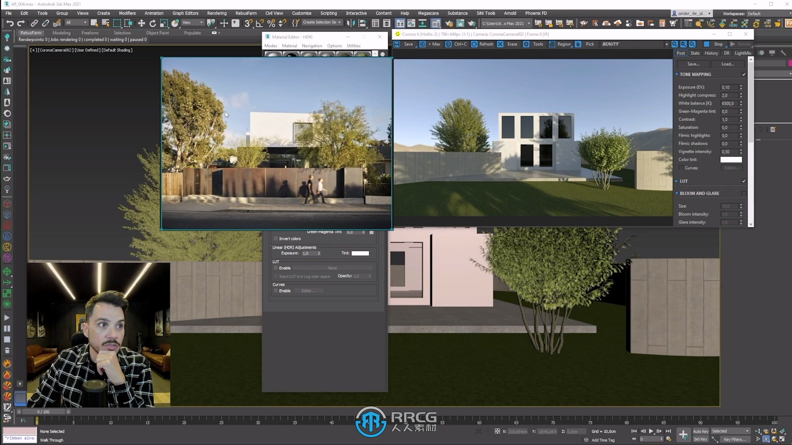The width and height of the screenshot is (792, 445).
Task: Click the Load button in Corona VFB
Action: coord(727,63)
